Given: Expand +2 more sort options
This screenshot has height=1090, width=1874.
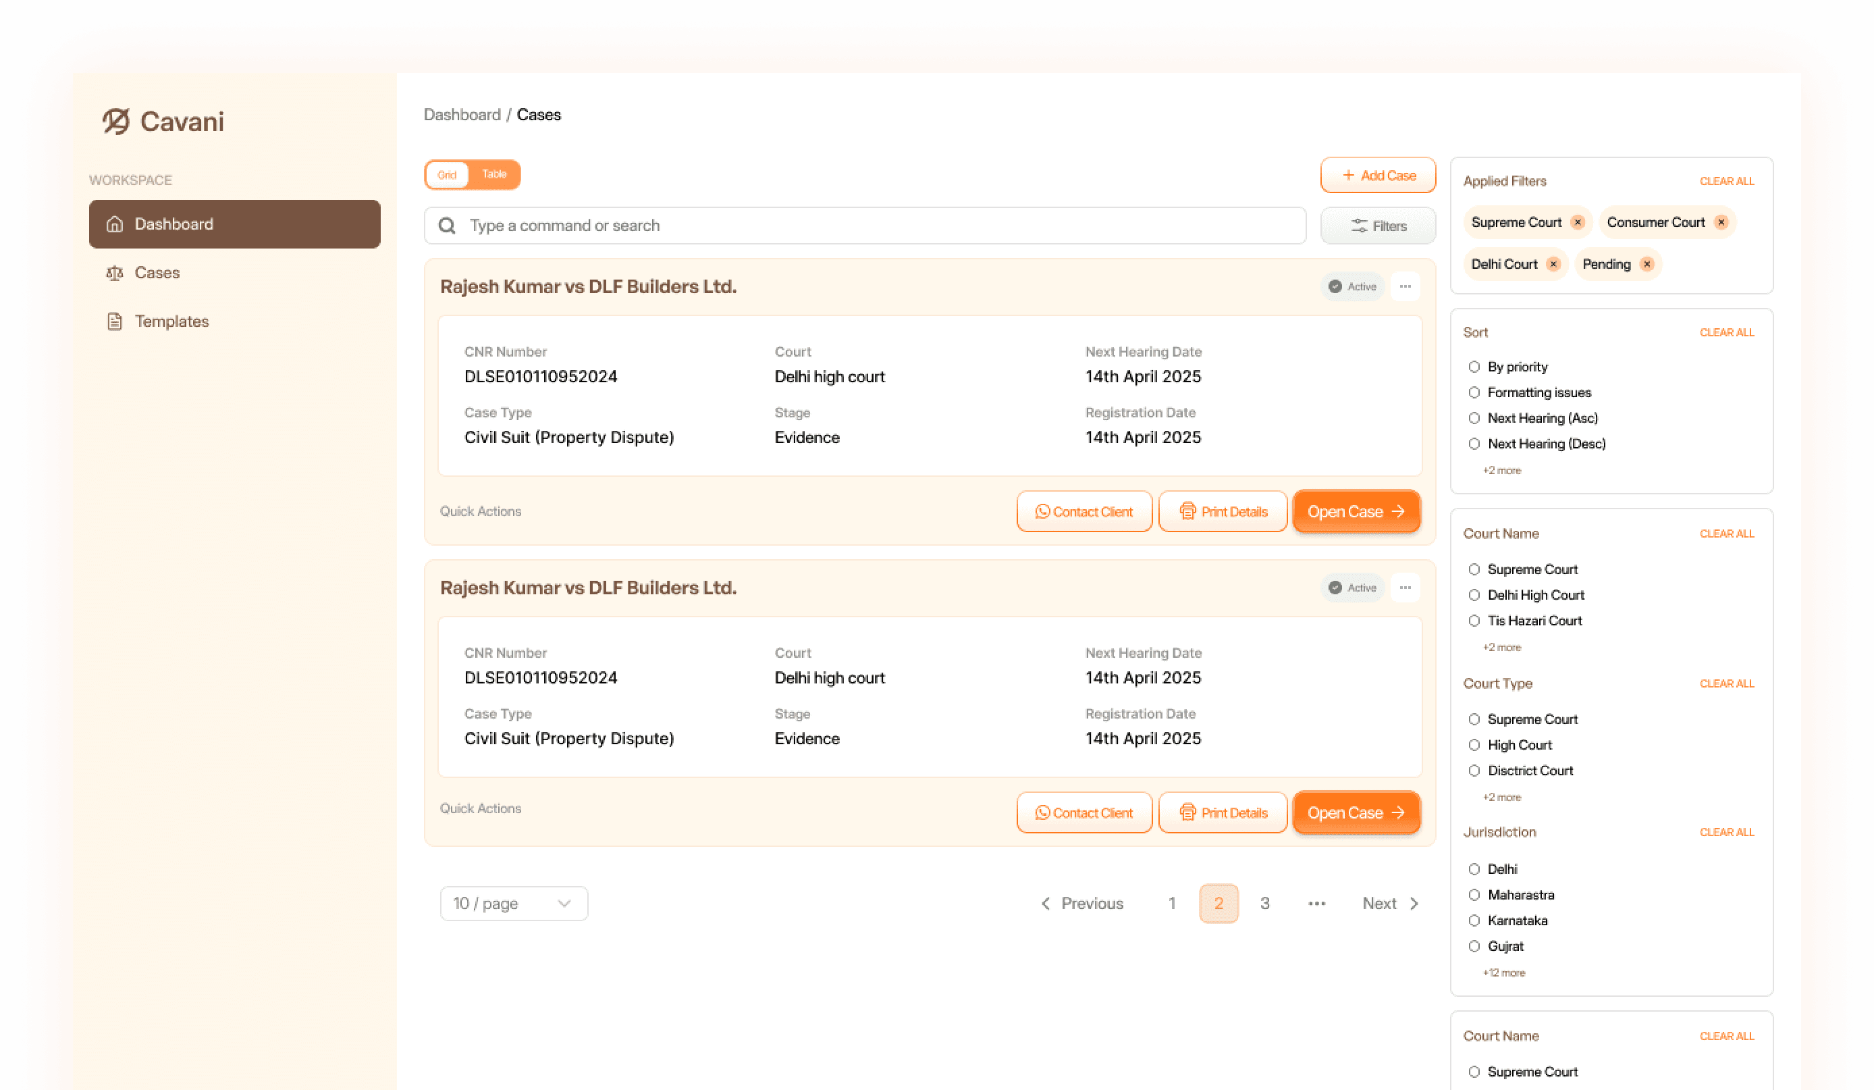Looking at the screenshot, I should (1501, 470).
